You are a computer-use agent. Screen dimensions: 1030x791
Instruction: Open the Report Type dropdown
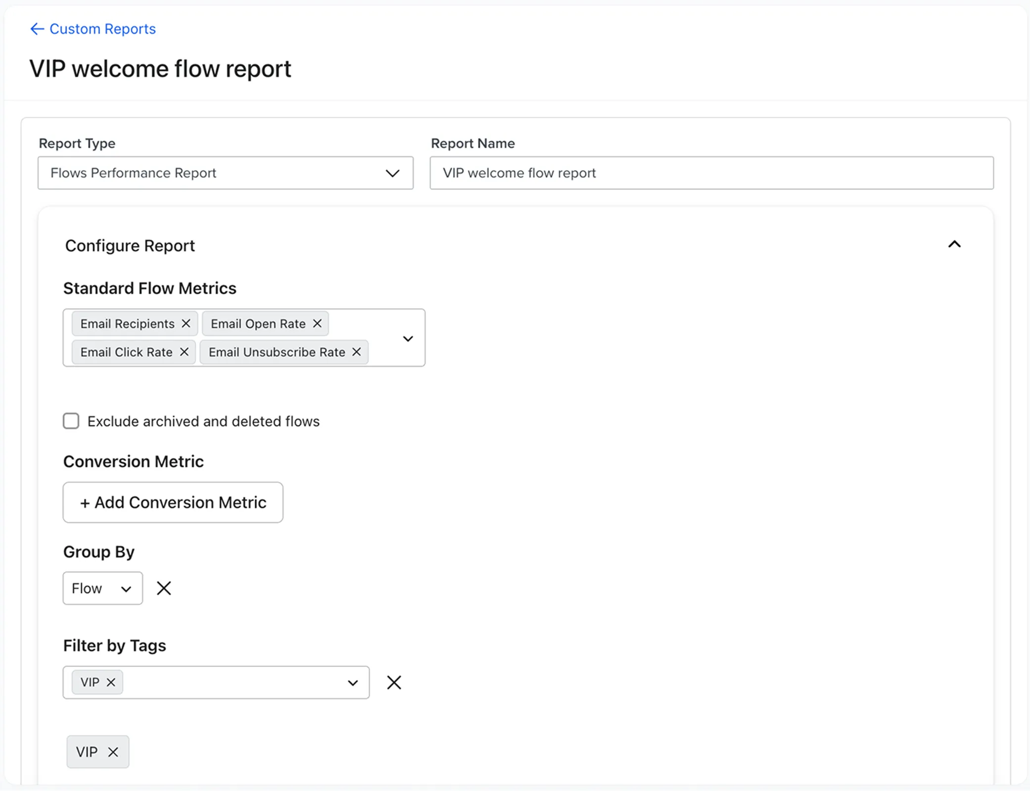226,173
